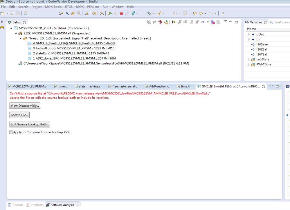This screenshot has width=290, height=210.
Task: Click the blue lightning Flash programmer icon
Action: (x=133, y=13)
